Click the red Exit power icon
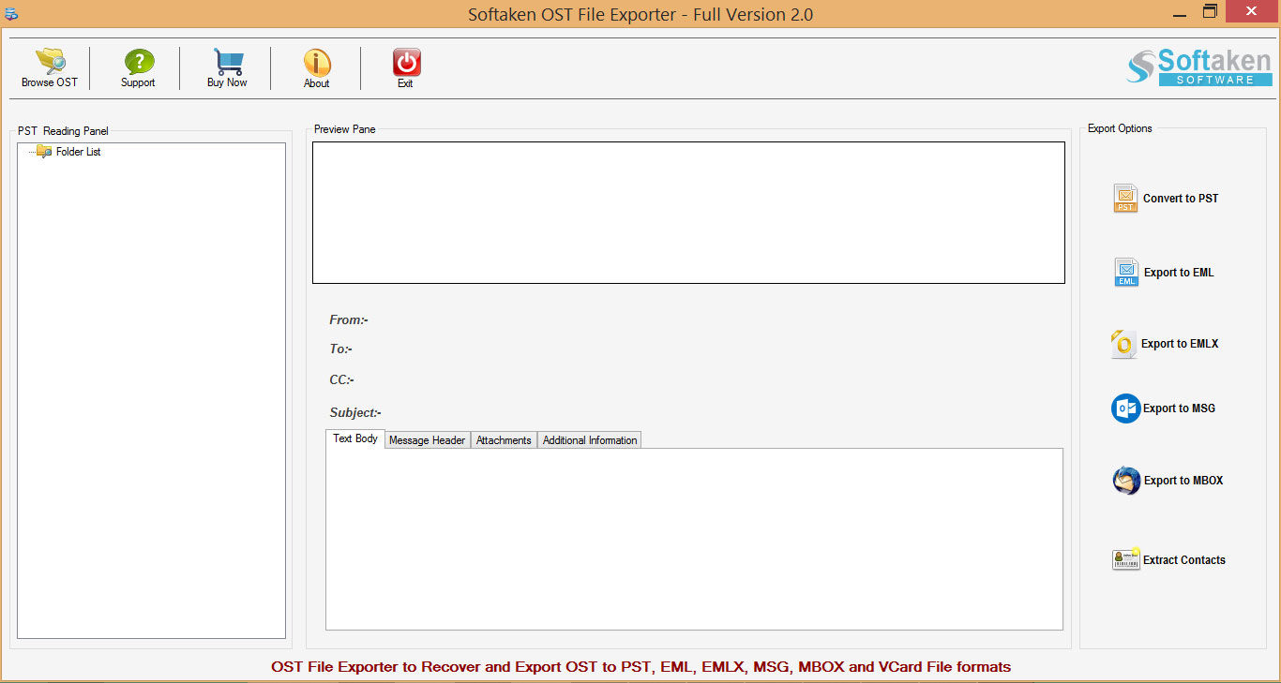This screenshot has width=1281, height=683. (406, 63)
